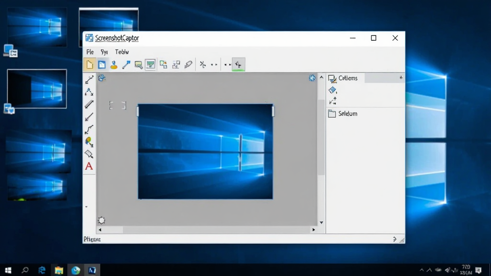Image resolution: width=491 pixels, height=276 pixels.
Task: Select the thin arrow line tool
Action: click(x=89, y=117)
